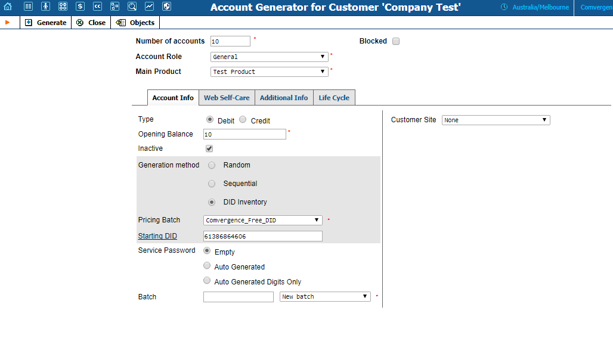613x350 pixels.
Task: Switch to the Web Self-Care tab
Action: point(227,98)
